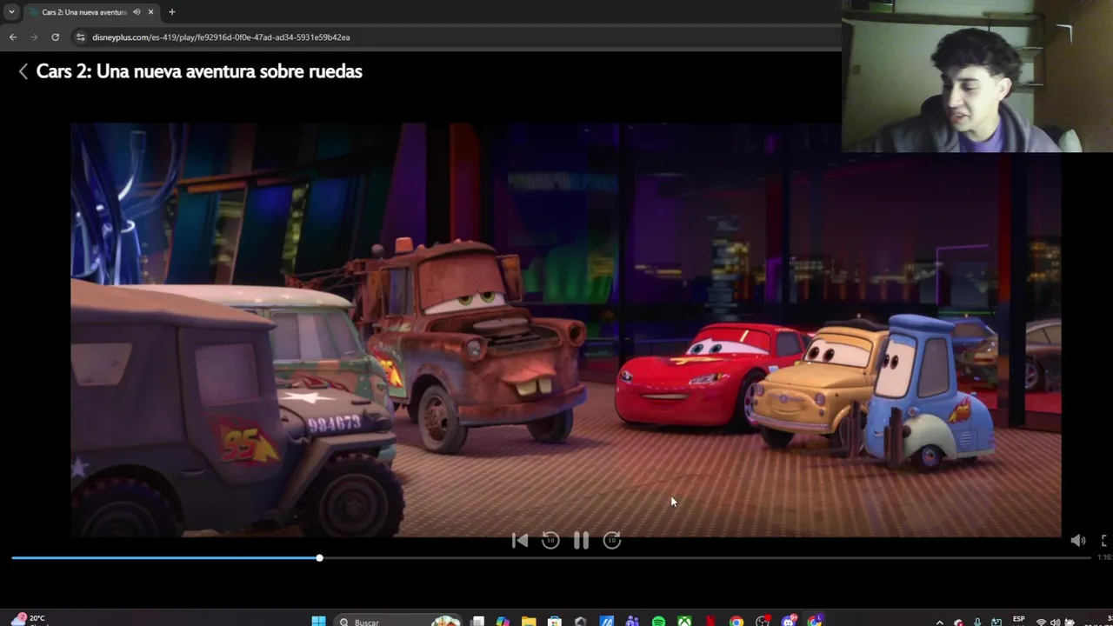Click the Cars 2 video frame
The width and height of the screenshot is (1113, 626).
[565, 330]
